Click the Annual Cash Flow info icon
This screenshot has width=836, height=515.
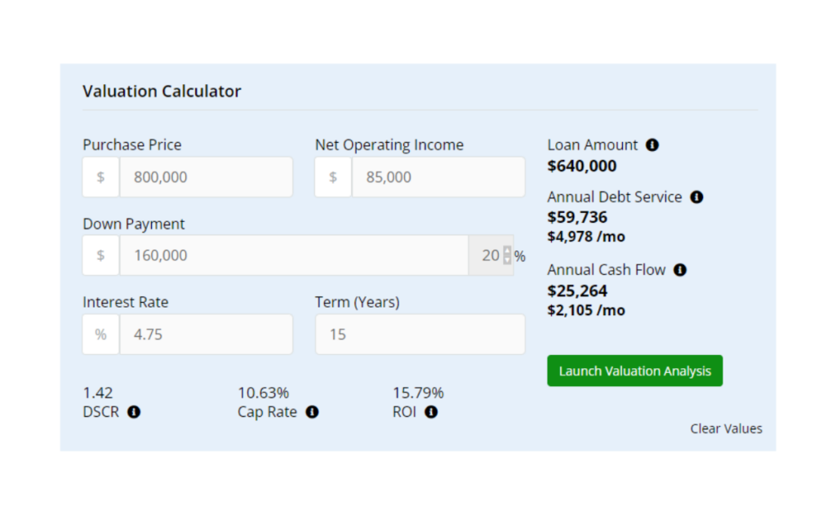[680, 270]
